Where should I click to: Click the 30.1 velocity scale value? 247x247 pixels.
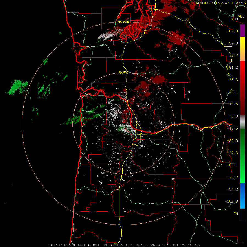[x=234, y=92]
